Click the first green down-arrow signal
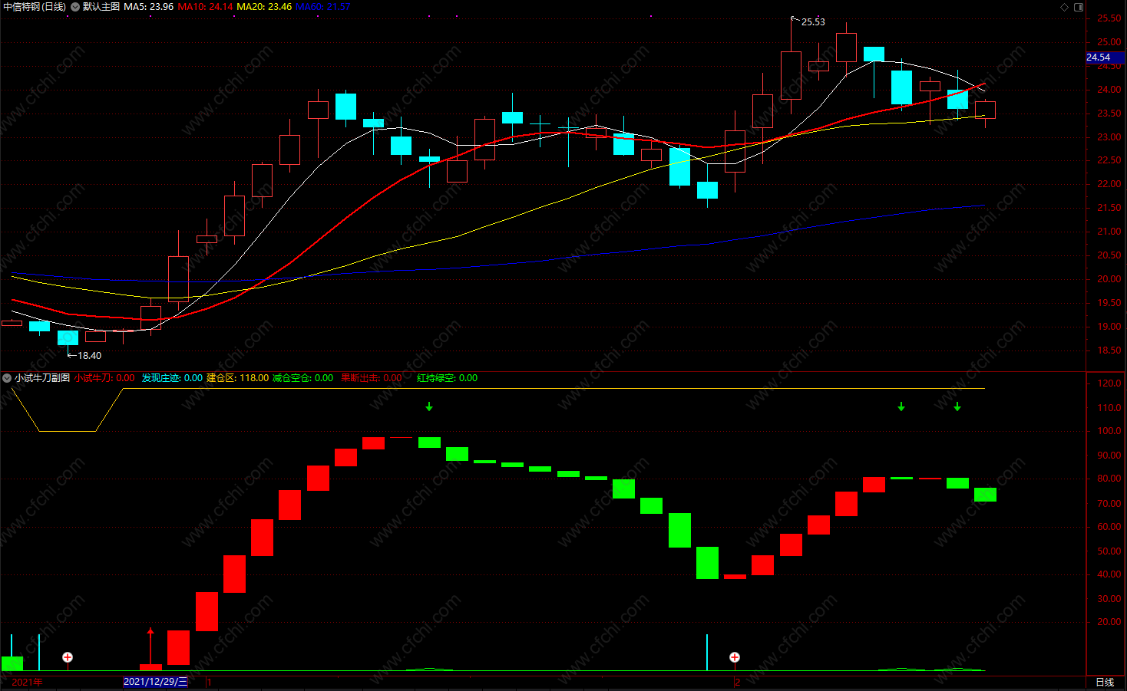The image size is (1127, 691). pos(429,406)
